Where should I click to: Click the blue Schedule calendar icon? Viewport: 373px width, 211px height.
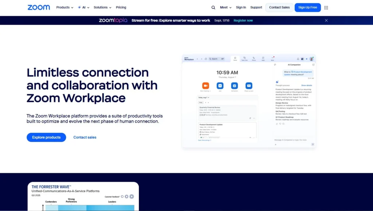point(235,85)
